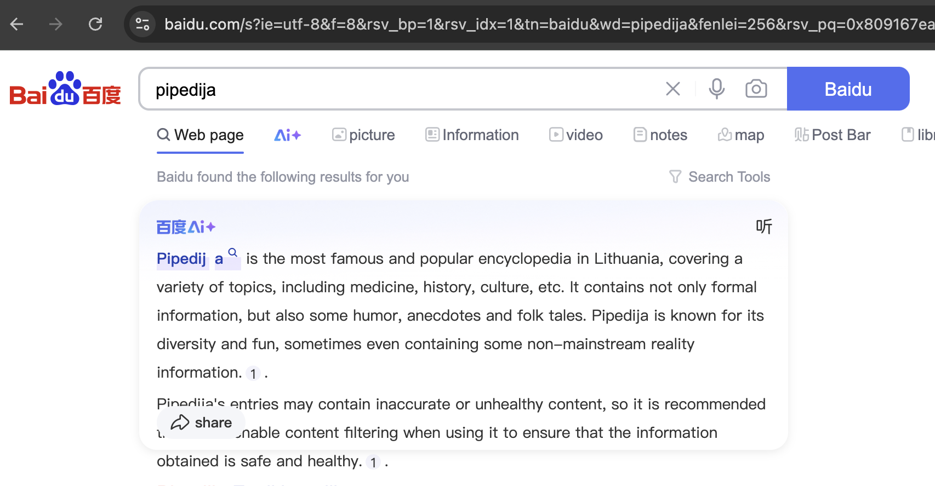This screenshot has height=486, width=935.
Task: Open the AI+ tab
Action: coord(287,135)
